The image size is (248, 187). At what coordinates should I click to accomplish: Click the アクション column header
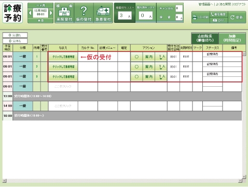click(x=149, y=48)
